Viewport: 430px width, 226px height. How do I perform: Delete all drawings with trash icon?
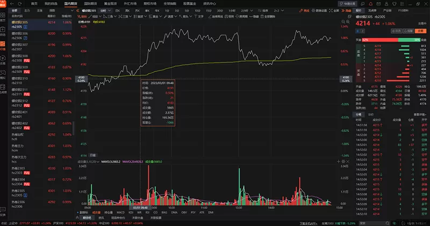coord(268,17)
